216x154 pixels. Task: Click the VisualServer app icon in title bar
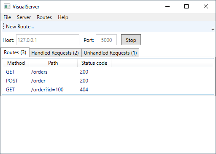(x=7, y=6)
